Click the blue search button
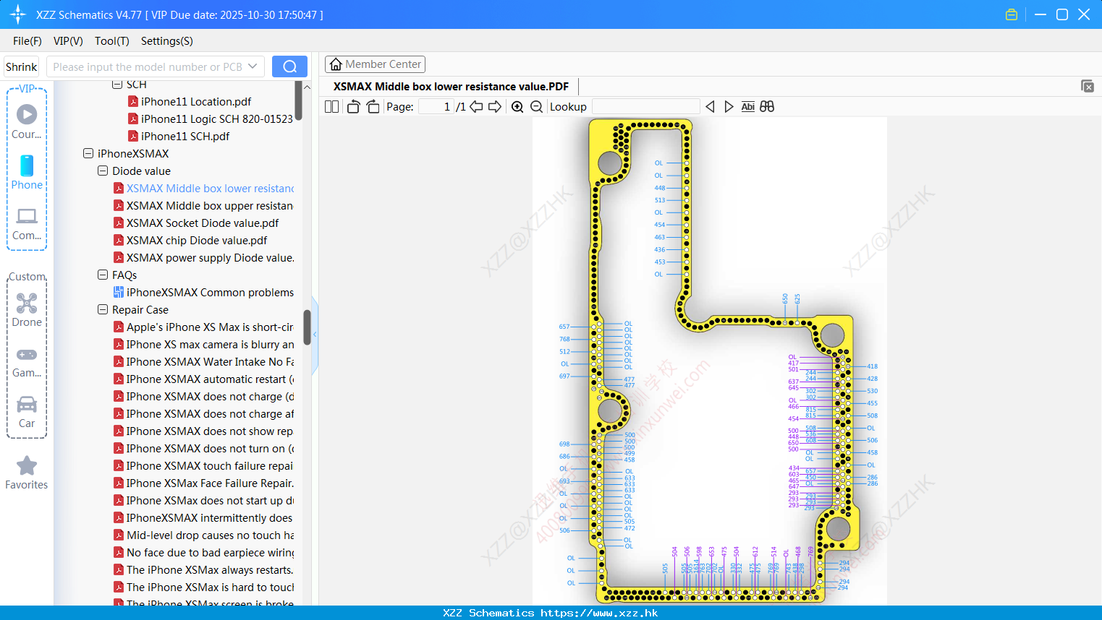The width and height of the screenshot is (1102, 620). point(289,66)
